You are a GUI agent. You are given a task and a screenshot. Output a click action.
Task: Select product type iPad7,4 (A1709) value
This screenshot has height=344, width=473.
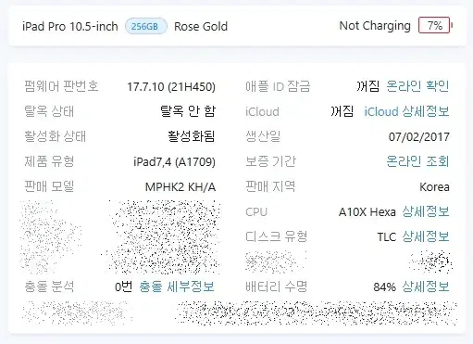(x=174, y=161)
